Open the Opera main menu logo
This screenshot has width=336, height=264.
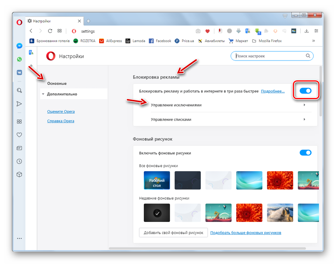19,22
